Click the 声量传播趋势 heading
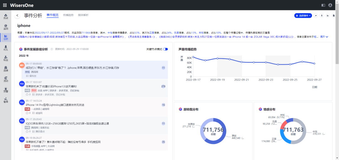The height and width of the screenshot is (160, 339). click(x=187, y=49)
